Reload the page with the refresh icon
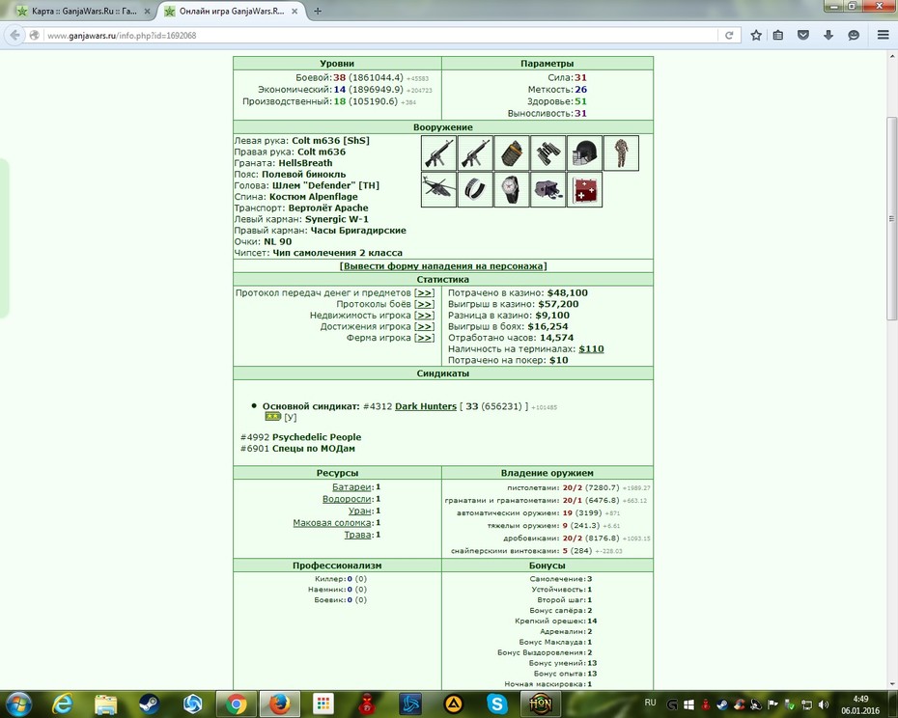Image resolution: width=898 pixels, height=718 pixels. tap(729, 36)
